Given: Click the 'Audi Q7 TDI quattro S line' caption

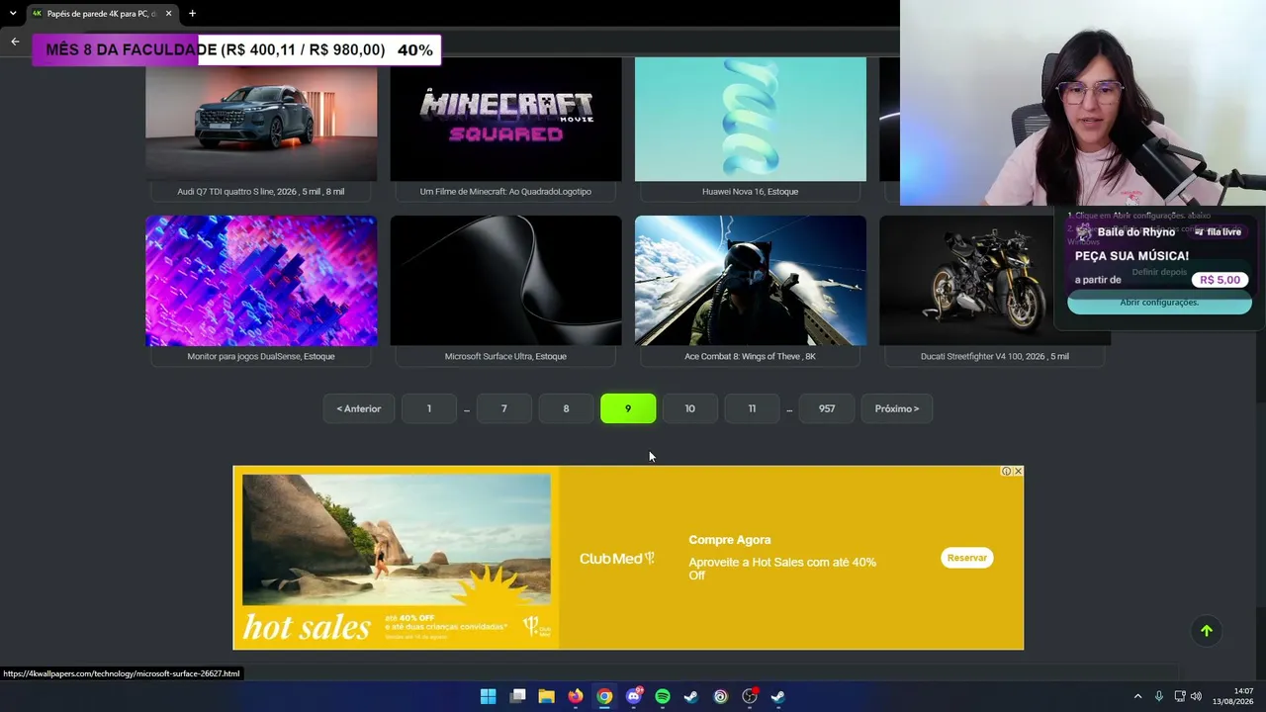Looking at the screenshot, I should coord(261,191).
